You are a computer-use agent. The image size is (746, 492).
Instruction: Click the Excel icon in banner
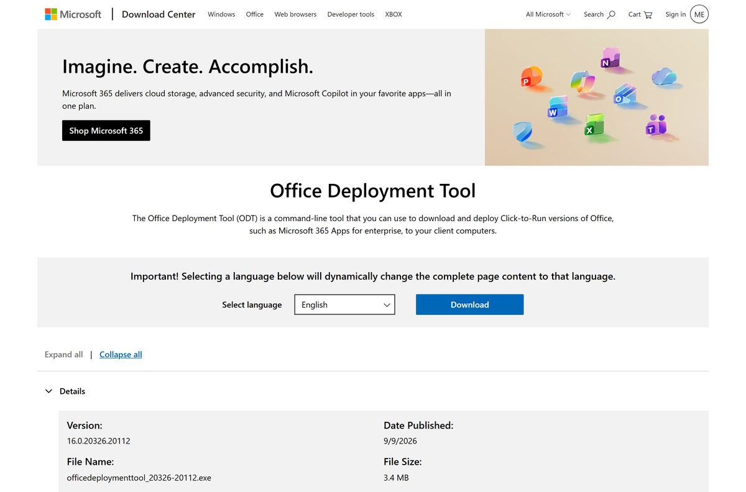pos(593,124)
